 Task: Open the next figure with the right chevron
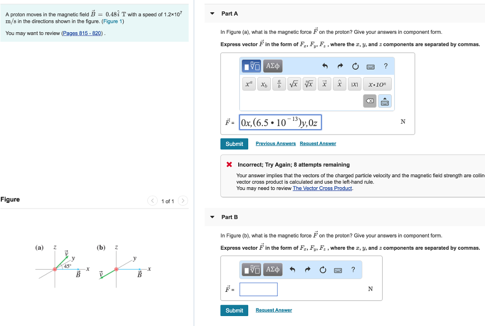point(183,200)
